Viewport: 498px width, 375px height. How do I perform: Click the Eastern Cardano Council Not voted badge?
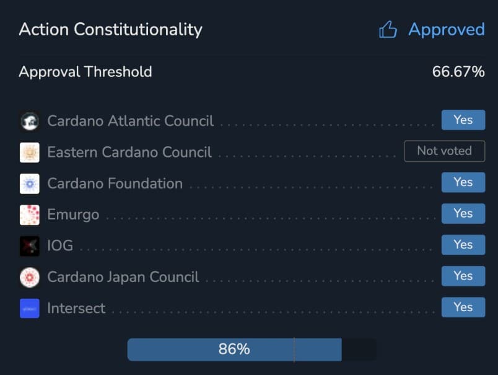coord(444,151)
